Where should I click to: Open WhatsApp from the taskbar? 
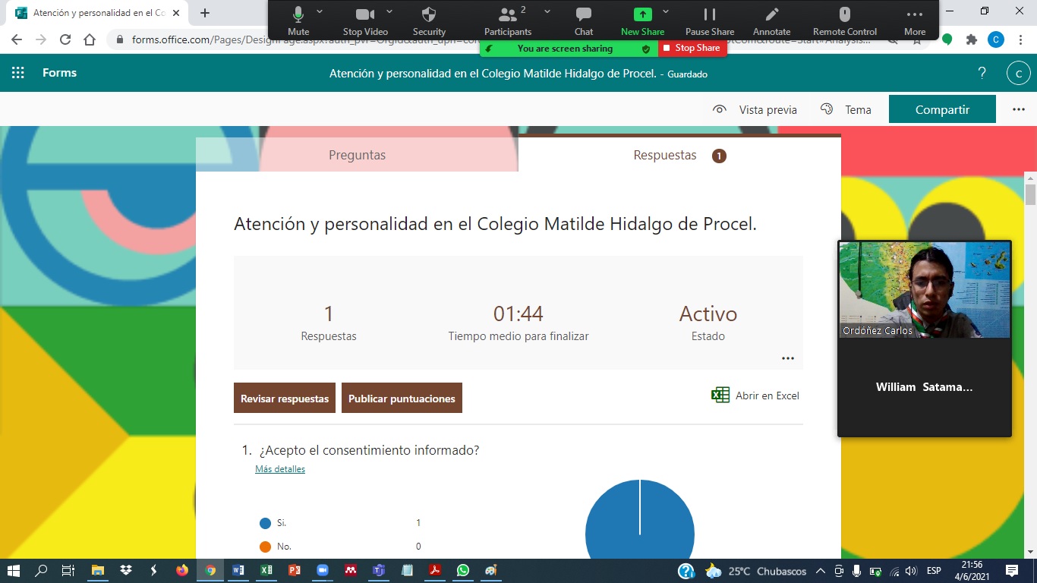click(463, 570)
